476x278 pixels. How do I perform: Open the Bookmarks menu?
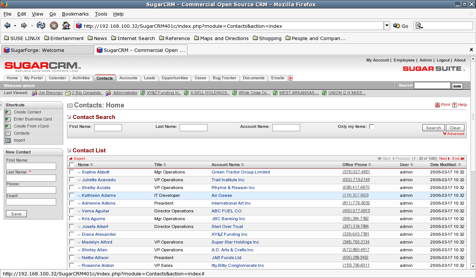point(75,14)
